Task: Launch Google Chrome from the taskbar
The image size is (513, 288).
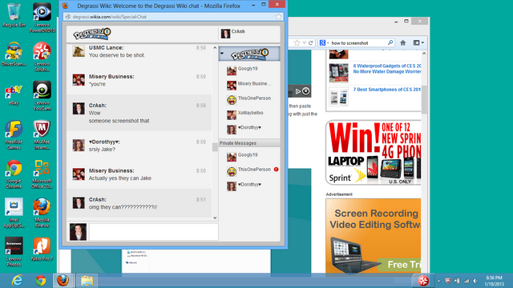Action: (41, 281)
